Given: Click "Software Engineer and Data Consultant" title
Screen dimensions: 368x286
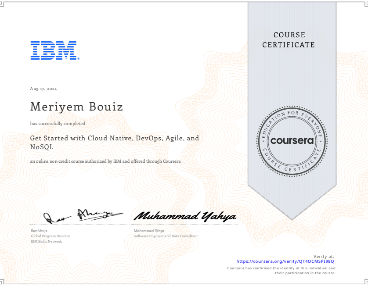Looking at the screenshot, I should 166,236.
